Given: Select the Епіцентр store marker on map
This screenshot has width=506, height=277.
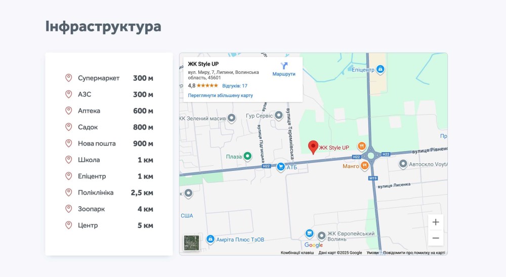Looking at the screenshot, I should (380, 69).
